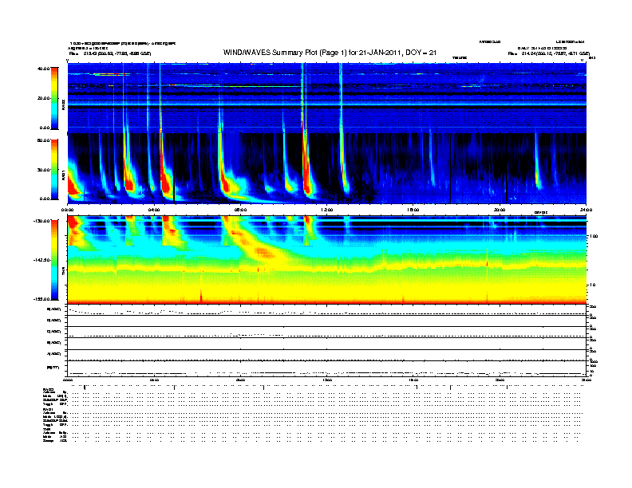This screenshot has height=488, width=632.
Task: Click the RAD2 heading in the bottom status table
Action: click(48, 390)
